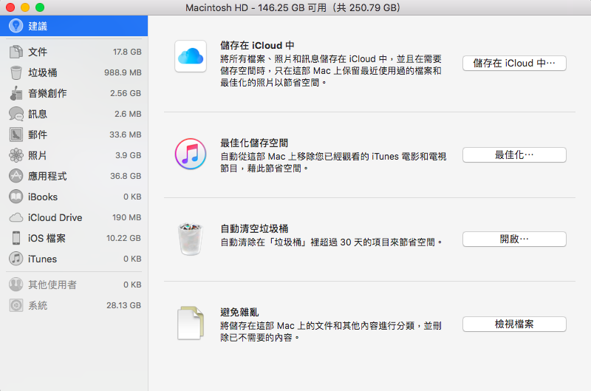Select iCloud Drive label in sidebar

(55, 217)
